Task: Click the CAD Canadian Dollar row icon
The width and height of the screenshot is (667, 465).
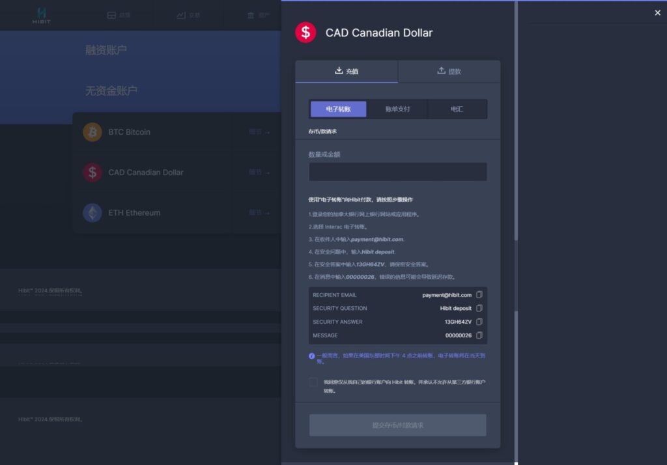Action: (92, 173)
